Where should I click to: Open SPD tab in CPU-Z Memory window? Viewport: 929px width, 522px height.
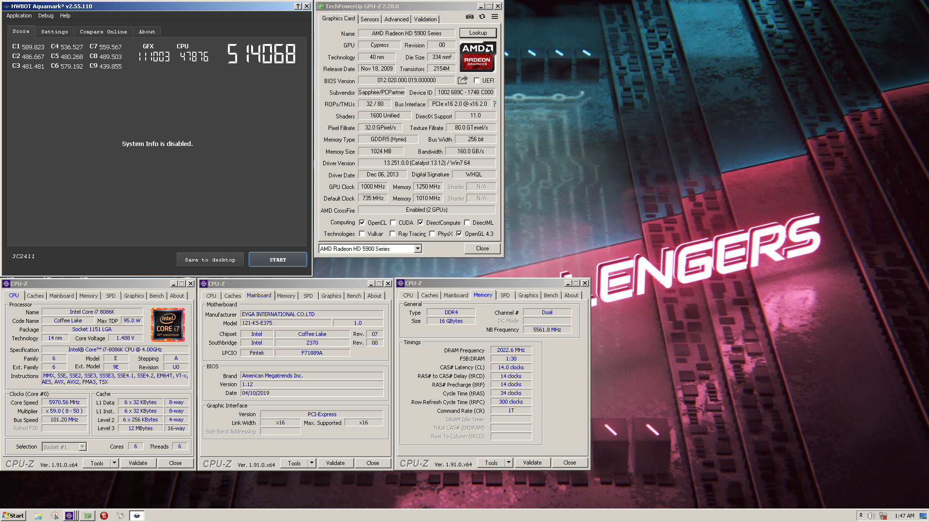click(505, 295)
